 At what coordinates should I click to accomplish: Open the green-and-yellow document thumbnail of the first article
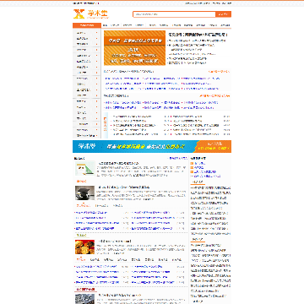coord(84,168)
